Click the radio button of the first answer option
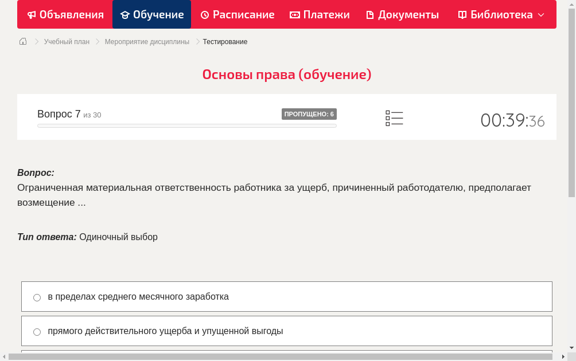 click(x=37, y=297)
